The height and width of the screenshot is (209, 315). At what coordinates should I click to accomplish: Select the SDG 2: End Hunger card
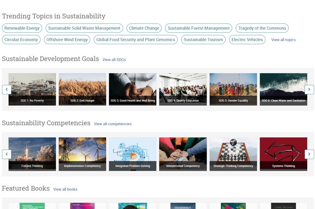pos(82,89)
